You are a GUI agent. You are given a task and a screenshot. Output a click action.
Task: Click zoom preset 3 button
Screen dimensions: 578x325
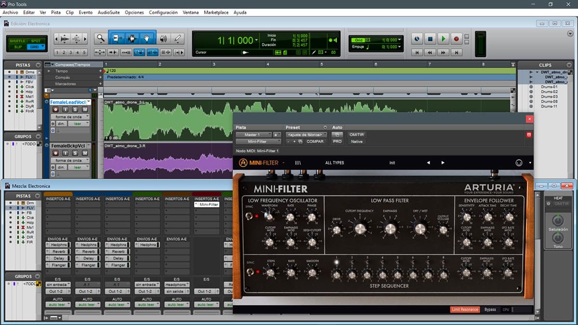(x=70, y=52)
